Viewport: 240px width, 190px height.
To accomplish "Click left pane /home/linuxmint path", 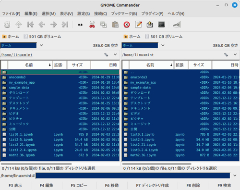I will [x=16, y=55].
